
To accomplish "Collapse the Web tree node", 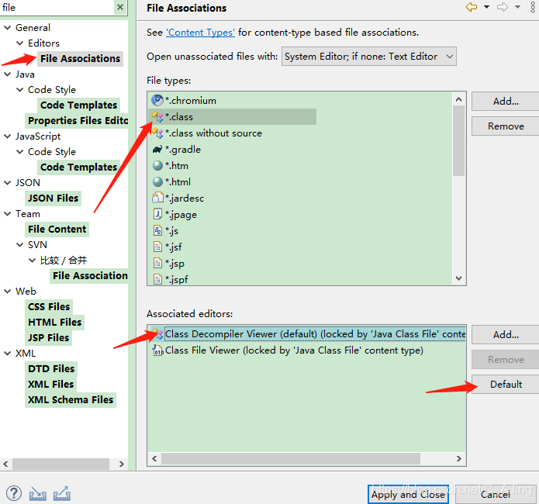I will pyautogui.click(x=7, y=292).
